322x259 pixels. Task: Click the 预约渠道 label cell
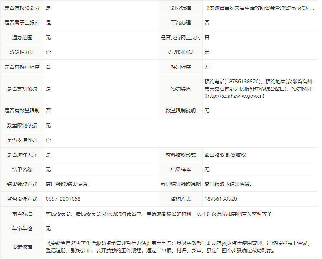pos(181,89)
